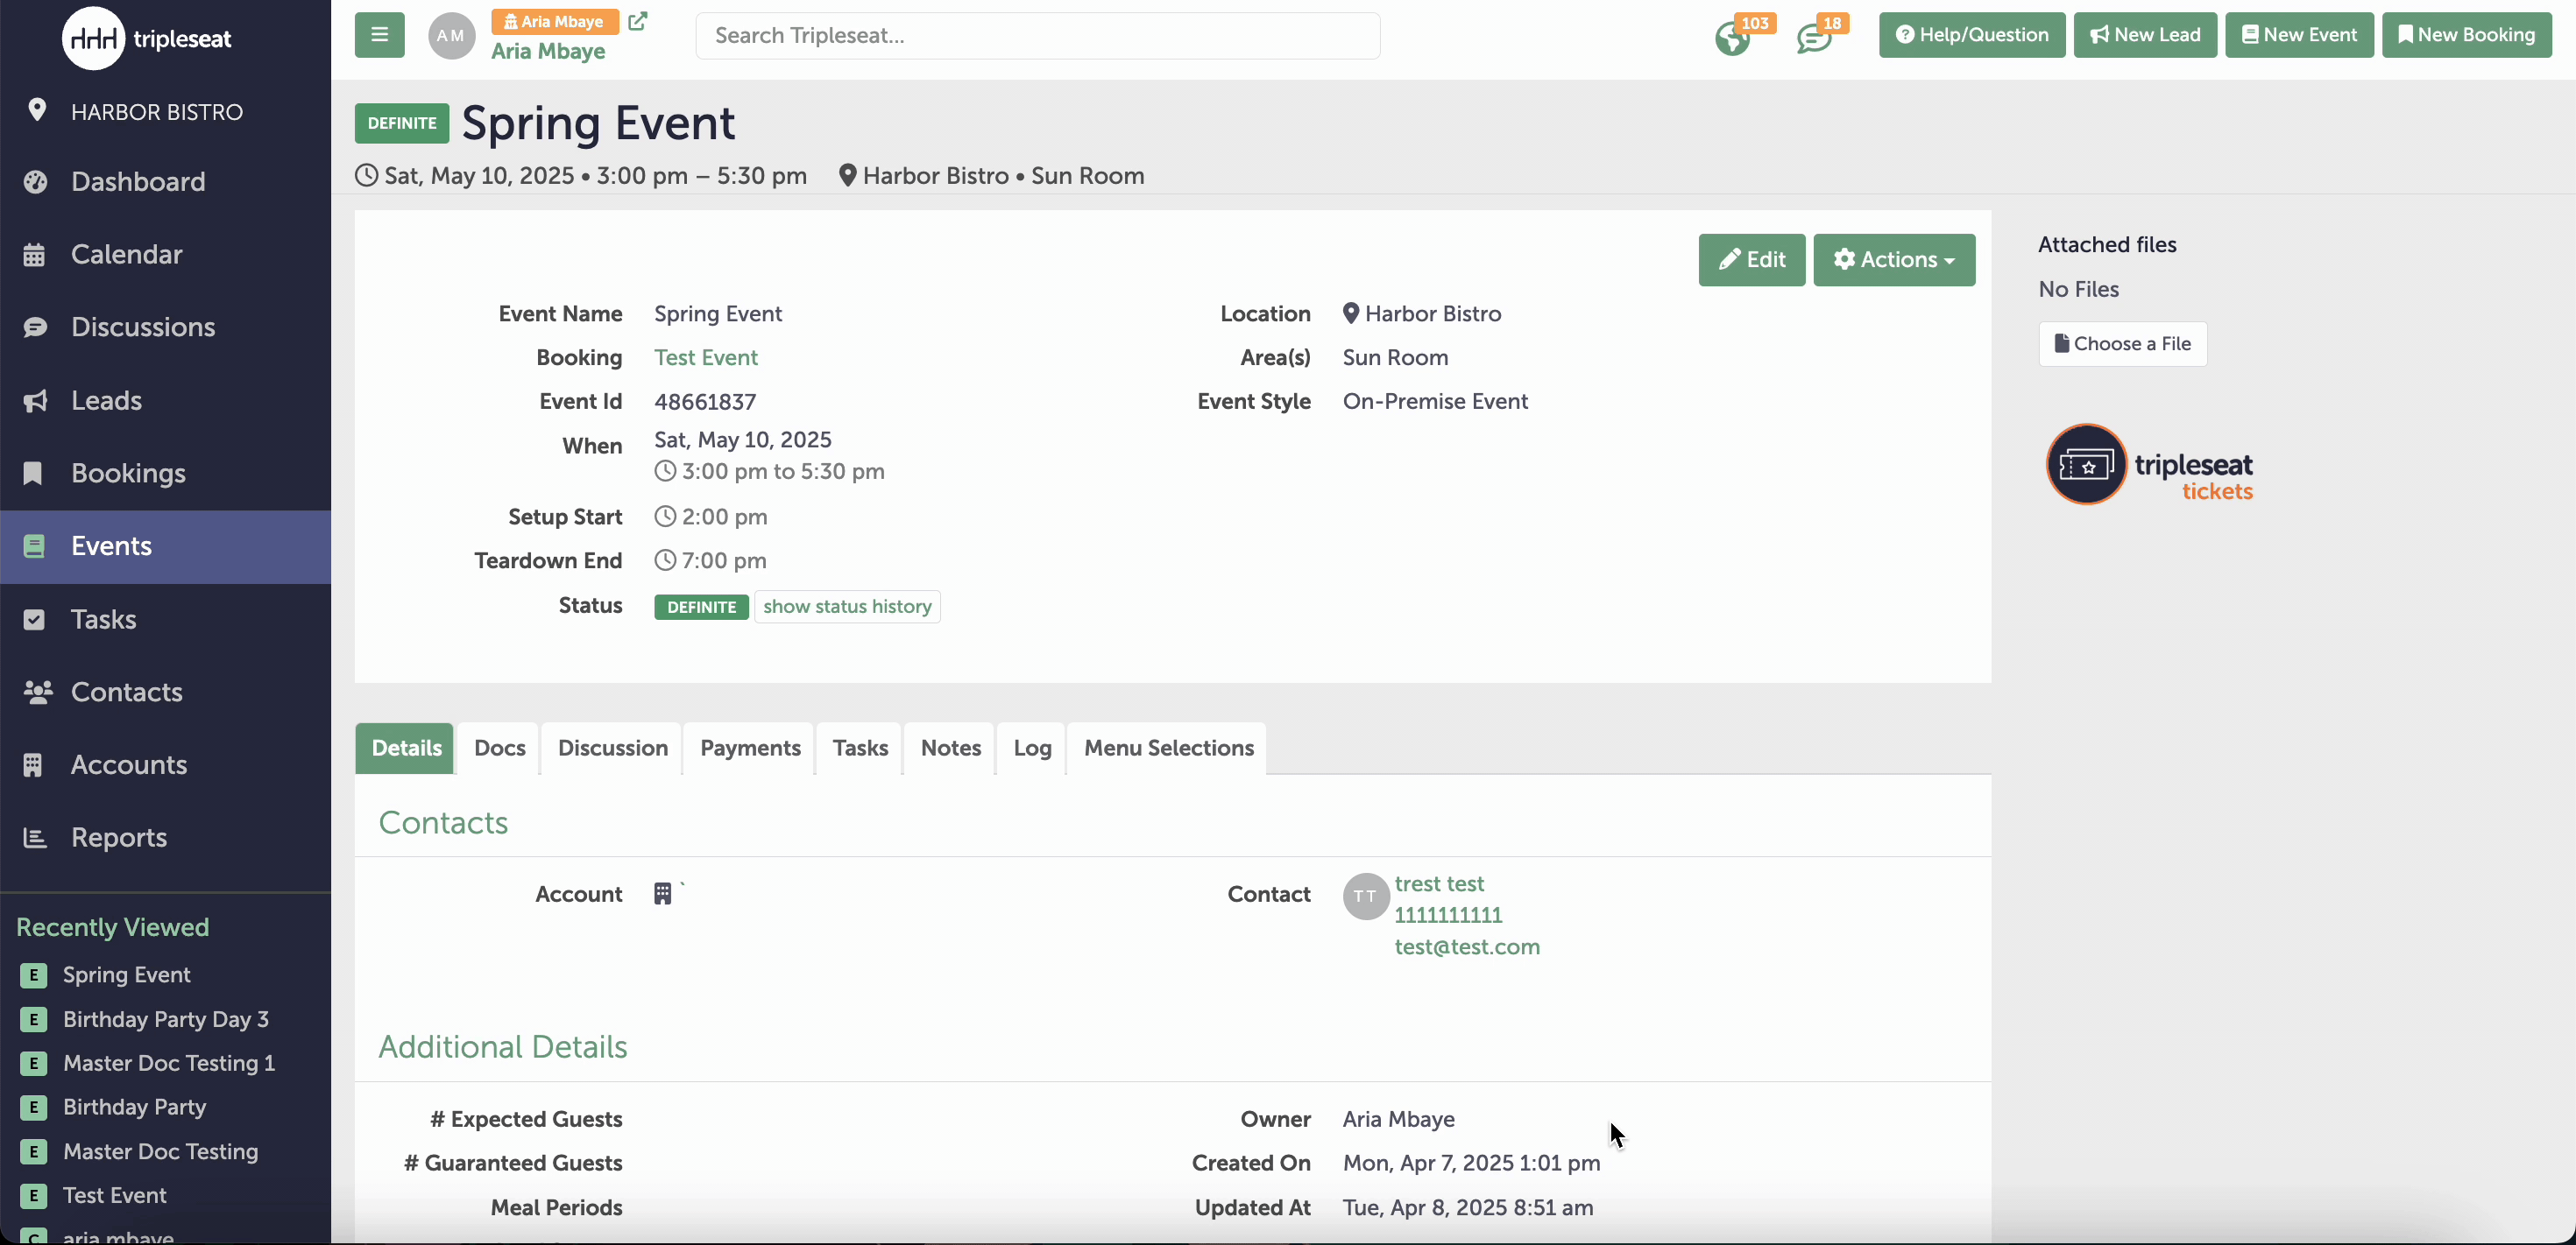
Task: Open the Dashboard from the sidebar
Action: tap(137, 182)
